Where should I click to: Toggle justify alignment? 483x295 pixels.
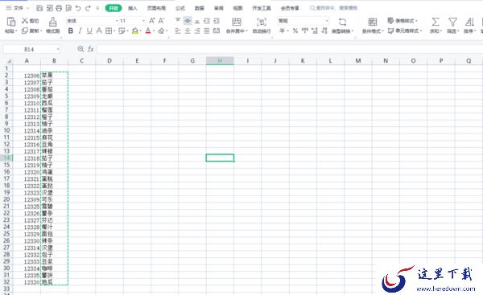[207, 31]
